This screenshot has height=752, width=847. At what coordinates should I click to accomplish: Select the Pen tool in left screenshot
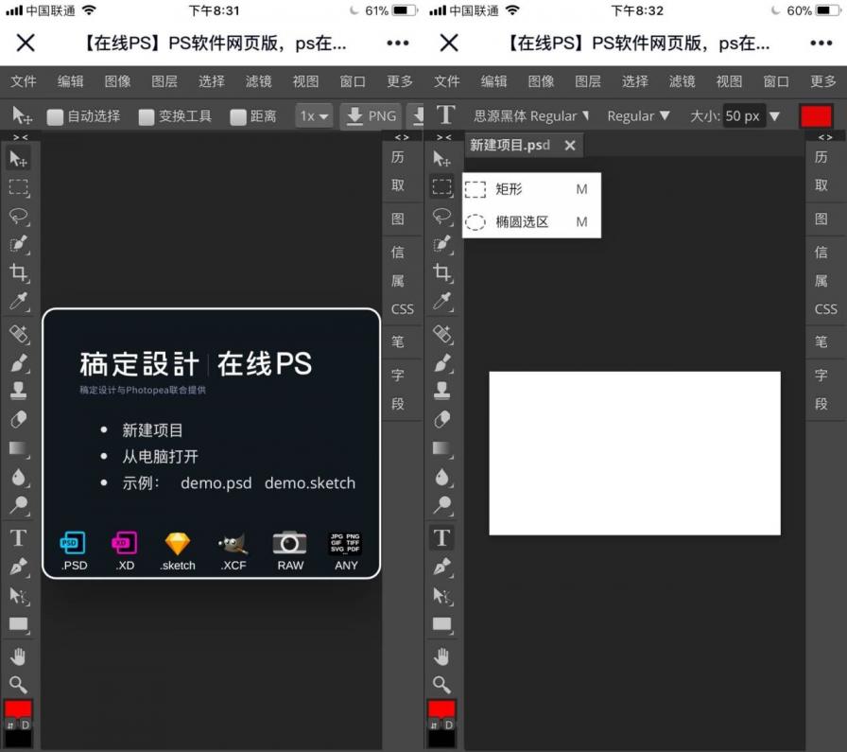(x=18, y=567)
